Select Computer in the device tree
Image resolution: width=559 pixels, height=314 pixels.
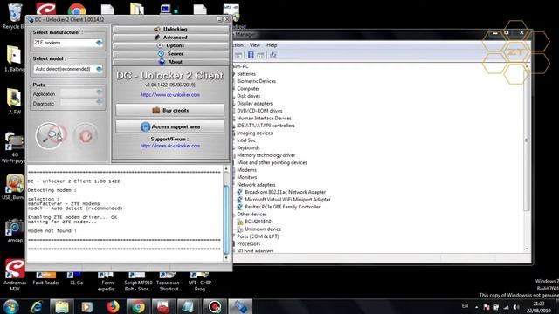(248, 89)
